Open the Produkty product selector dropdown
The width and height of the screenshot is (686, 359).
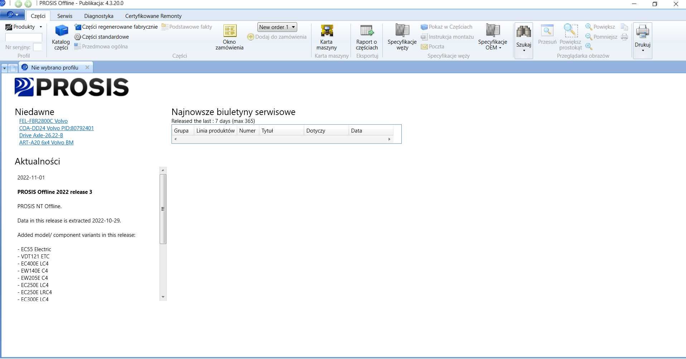24,27
